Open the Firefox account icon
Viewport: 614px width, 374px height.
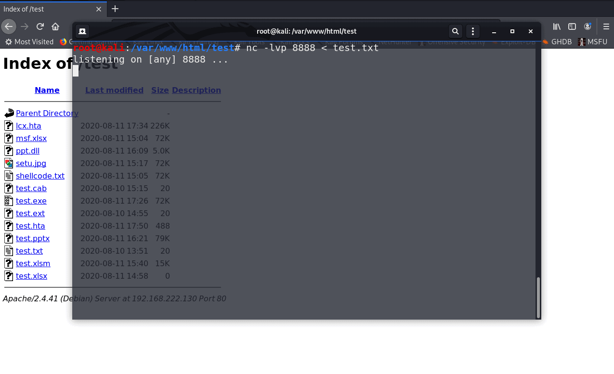tap(588, 26)
